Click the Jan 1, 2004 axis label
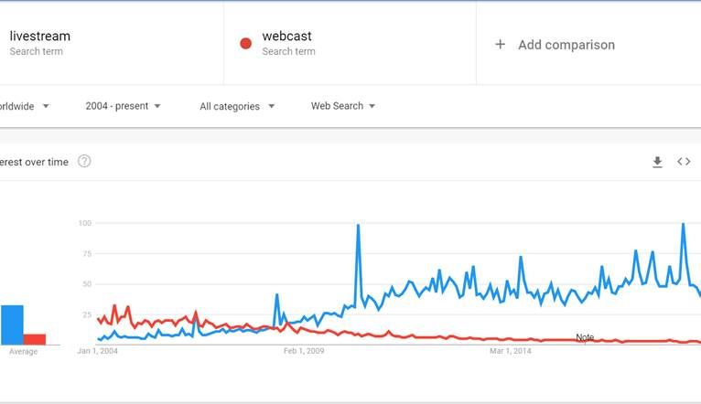Screen dimensions: 701x404 [98, 350]
